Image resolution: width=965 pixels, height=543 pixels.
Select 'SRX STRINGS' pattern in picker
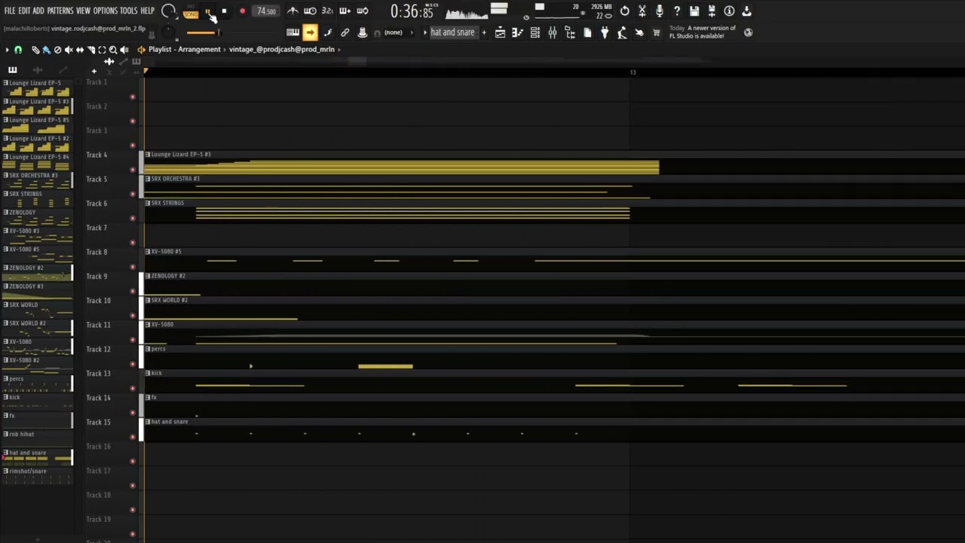click(37, 198)
